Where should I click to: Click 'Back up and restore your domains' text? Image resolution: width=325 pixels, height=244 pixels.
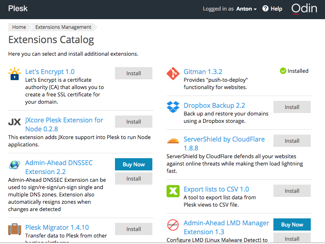pos(226,118)
